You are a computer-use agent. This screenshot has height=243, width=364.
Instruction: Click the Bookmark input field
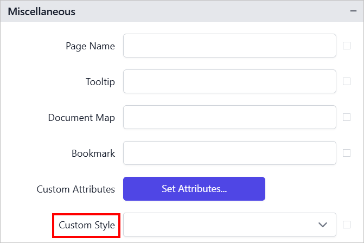point(229,153)
